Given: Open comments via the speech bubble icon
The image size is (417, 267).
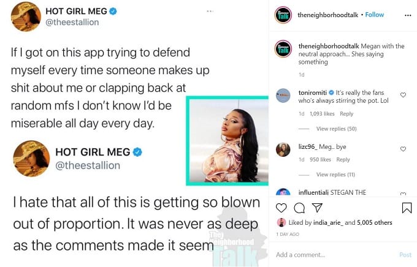Looking at the screenshot, I should (299, 208).
